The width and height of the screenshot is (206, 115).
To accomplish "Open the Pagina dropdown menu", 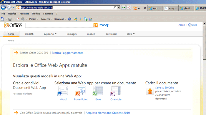I will [x=34, y=19].
